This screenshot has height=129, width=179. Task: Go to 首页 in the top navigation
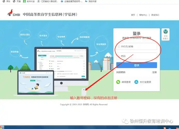click(133, 15)
